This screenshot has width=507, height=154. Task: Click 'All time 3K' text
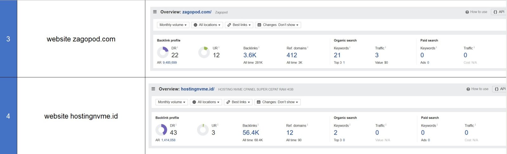pyautogui.click(x=294, y=63)
